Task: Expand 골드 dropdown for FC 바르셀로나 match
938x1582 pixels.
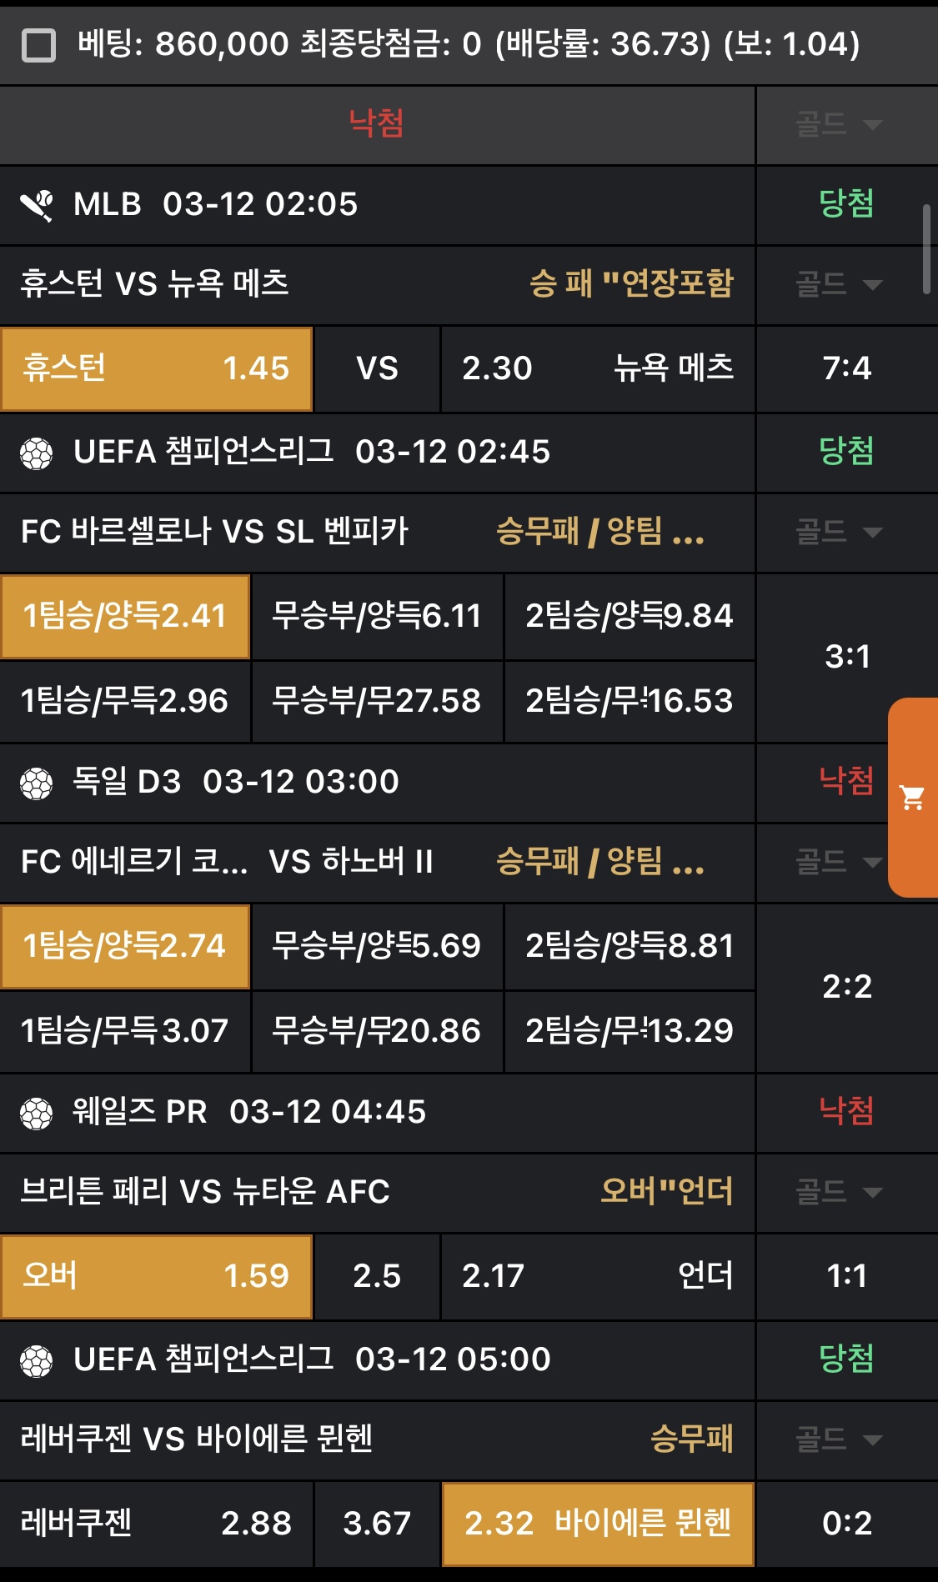Action: pos(838,533)
